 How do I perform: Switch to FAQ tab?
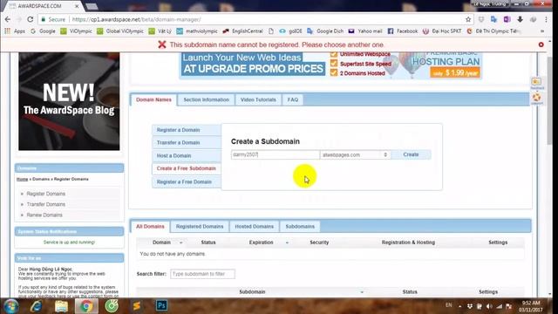[293, 99]
